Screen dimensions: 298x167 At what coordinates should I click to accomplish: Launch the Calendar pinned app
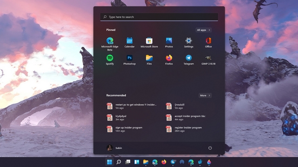[129, 43]
